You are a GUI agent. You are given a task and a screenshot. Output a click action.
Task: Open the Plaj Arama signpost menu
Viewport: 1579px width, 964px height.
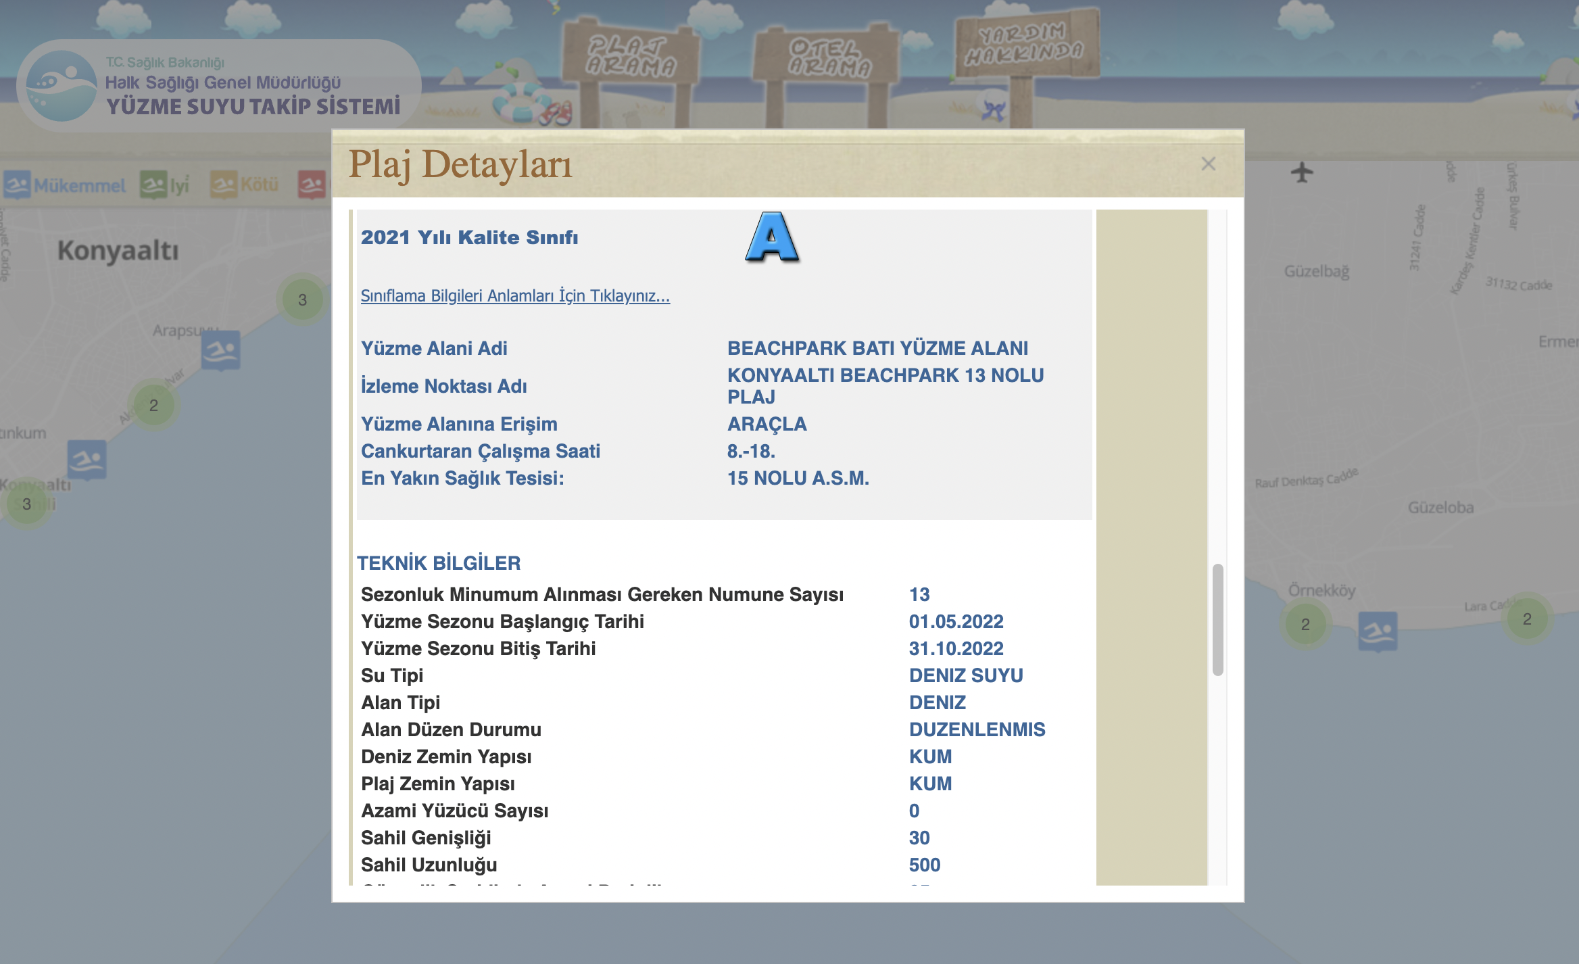(x=630, y=55)
